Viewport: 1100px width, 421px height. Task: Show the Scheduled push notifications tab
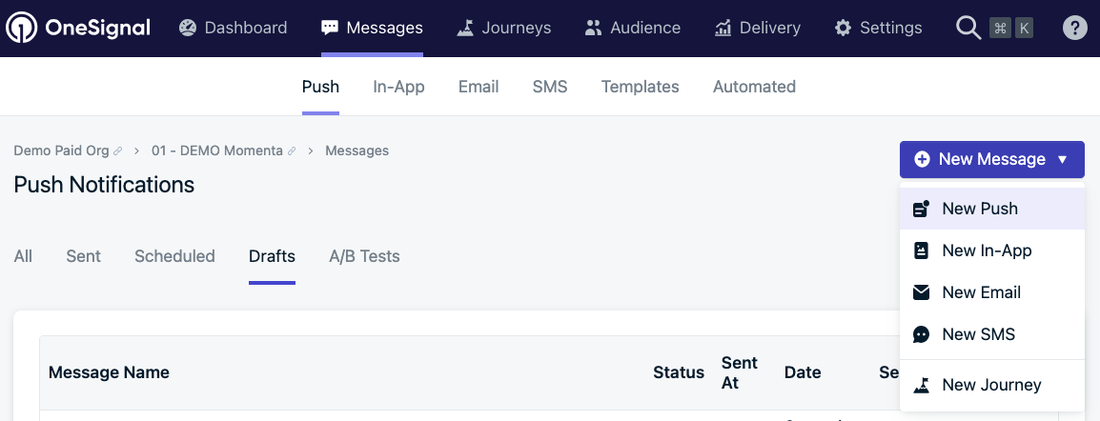[x=174, y=256]
